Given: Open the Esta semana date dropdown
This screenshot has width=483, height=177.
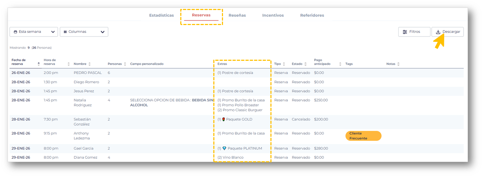Looking at the screenshot, I should (x=34, y=32).
